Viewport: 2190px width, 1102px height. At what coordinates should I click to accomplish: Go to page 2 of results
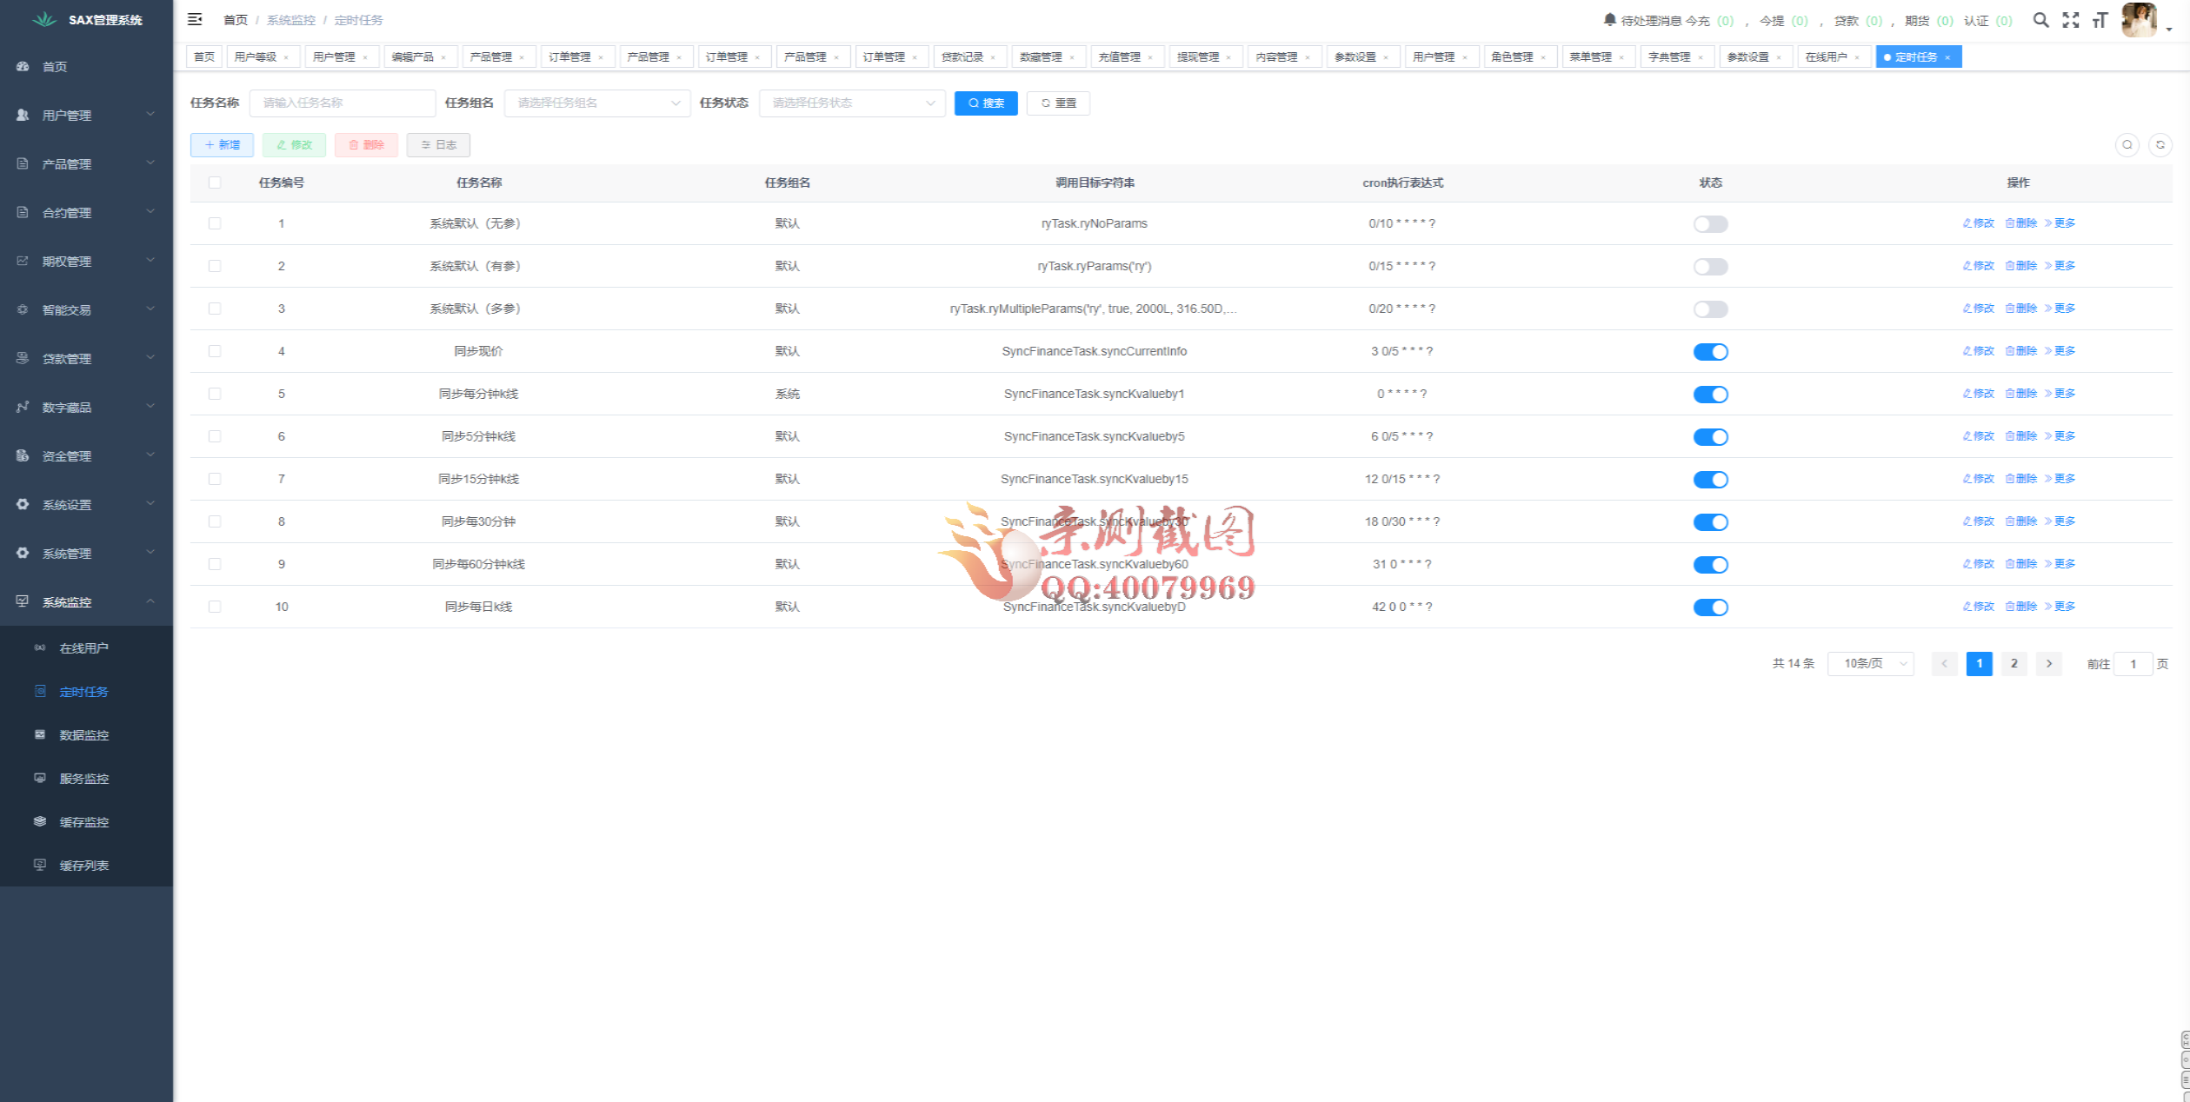2014,664
